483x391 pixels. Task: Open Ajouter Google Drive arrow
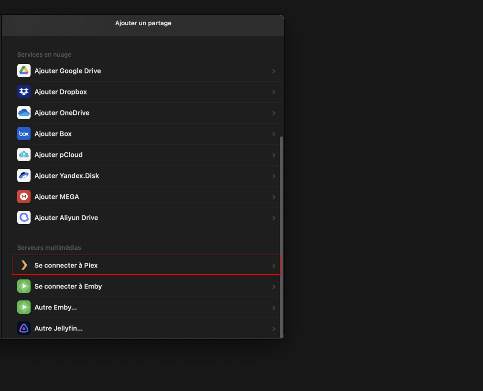(x=274, y=72)
